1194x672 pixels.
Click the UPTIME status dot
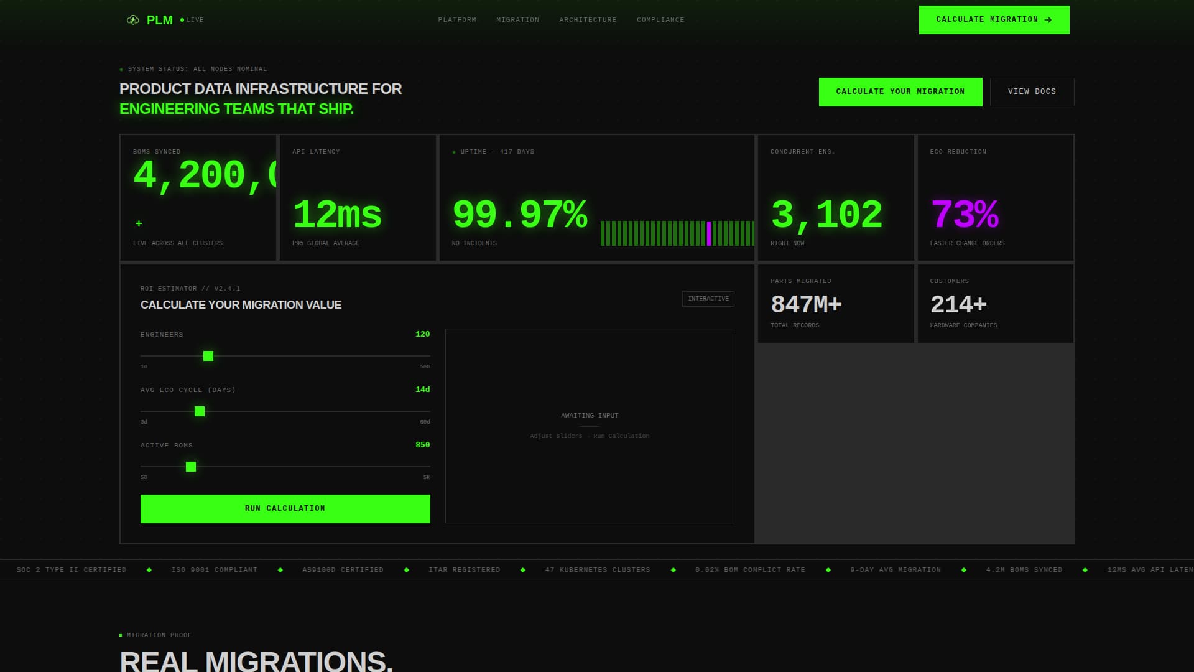(x=455, y=151)
